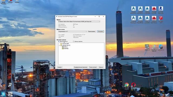173x97 pixels.
Task: Open the SketchUp desktop shortcut with red cube
Action: (x=161, y=19)
